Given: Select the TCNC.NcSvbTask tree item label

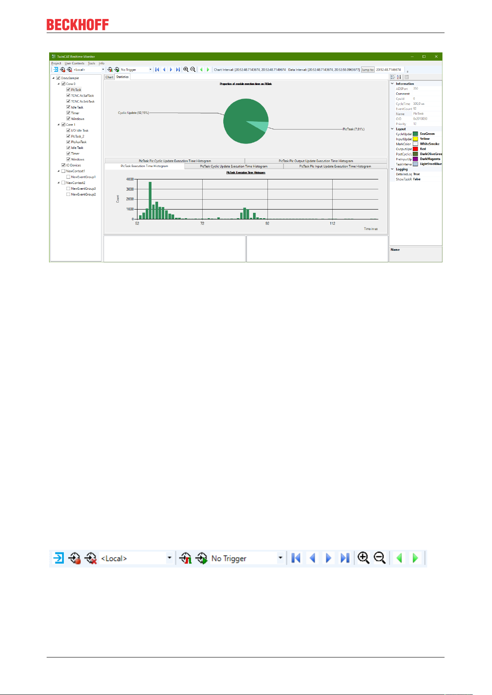Looking at the screenshot, I should (83, 101).
